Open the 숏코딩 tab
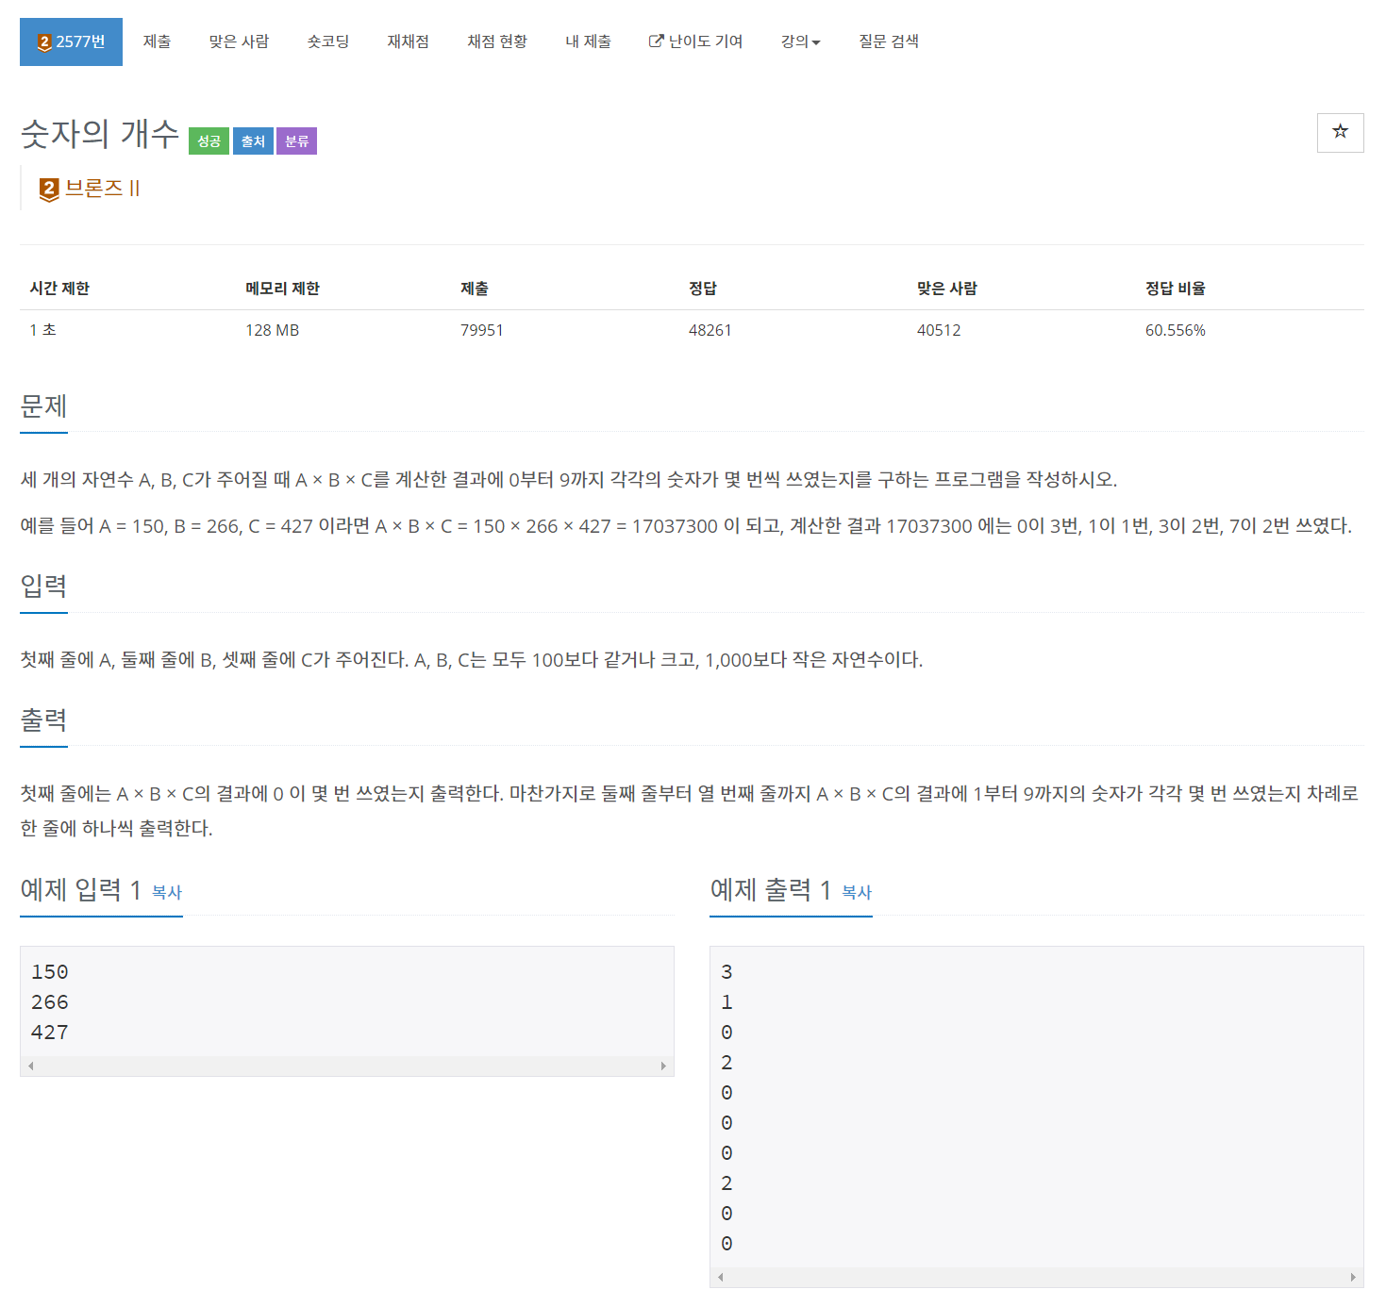Viewport: 1386px width, 1306px height. point(328,41)
